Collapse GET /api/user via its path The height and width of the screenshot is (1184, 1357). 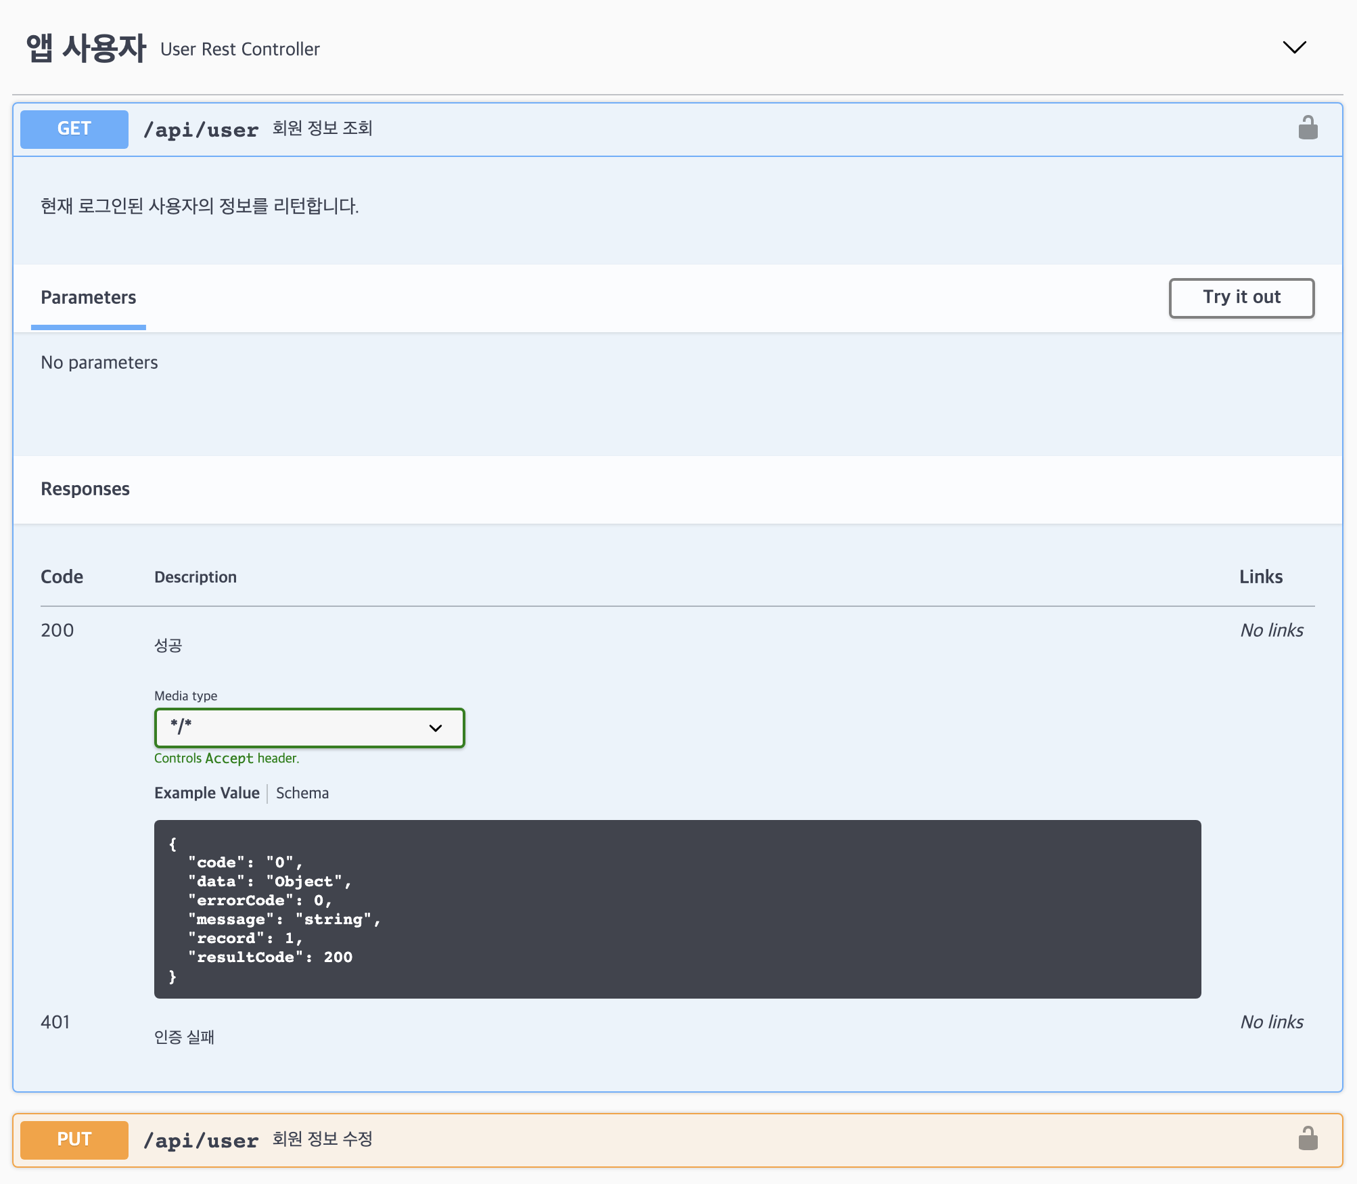tap(201, 130)
